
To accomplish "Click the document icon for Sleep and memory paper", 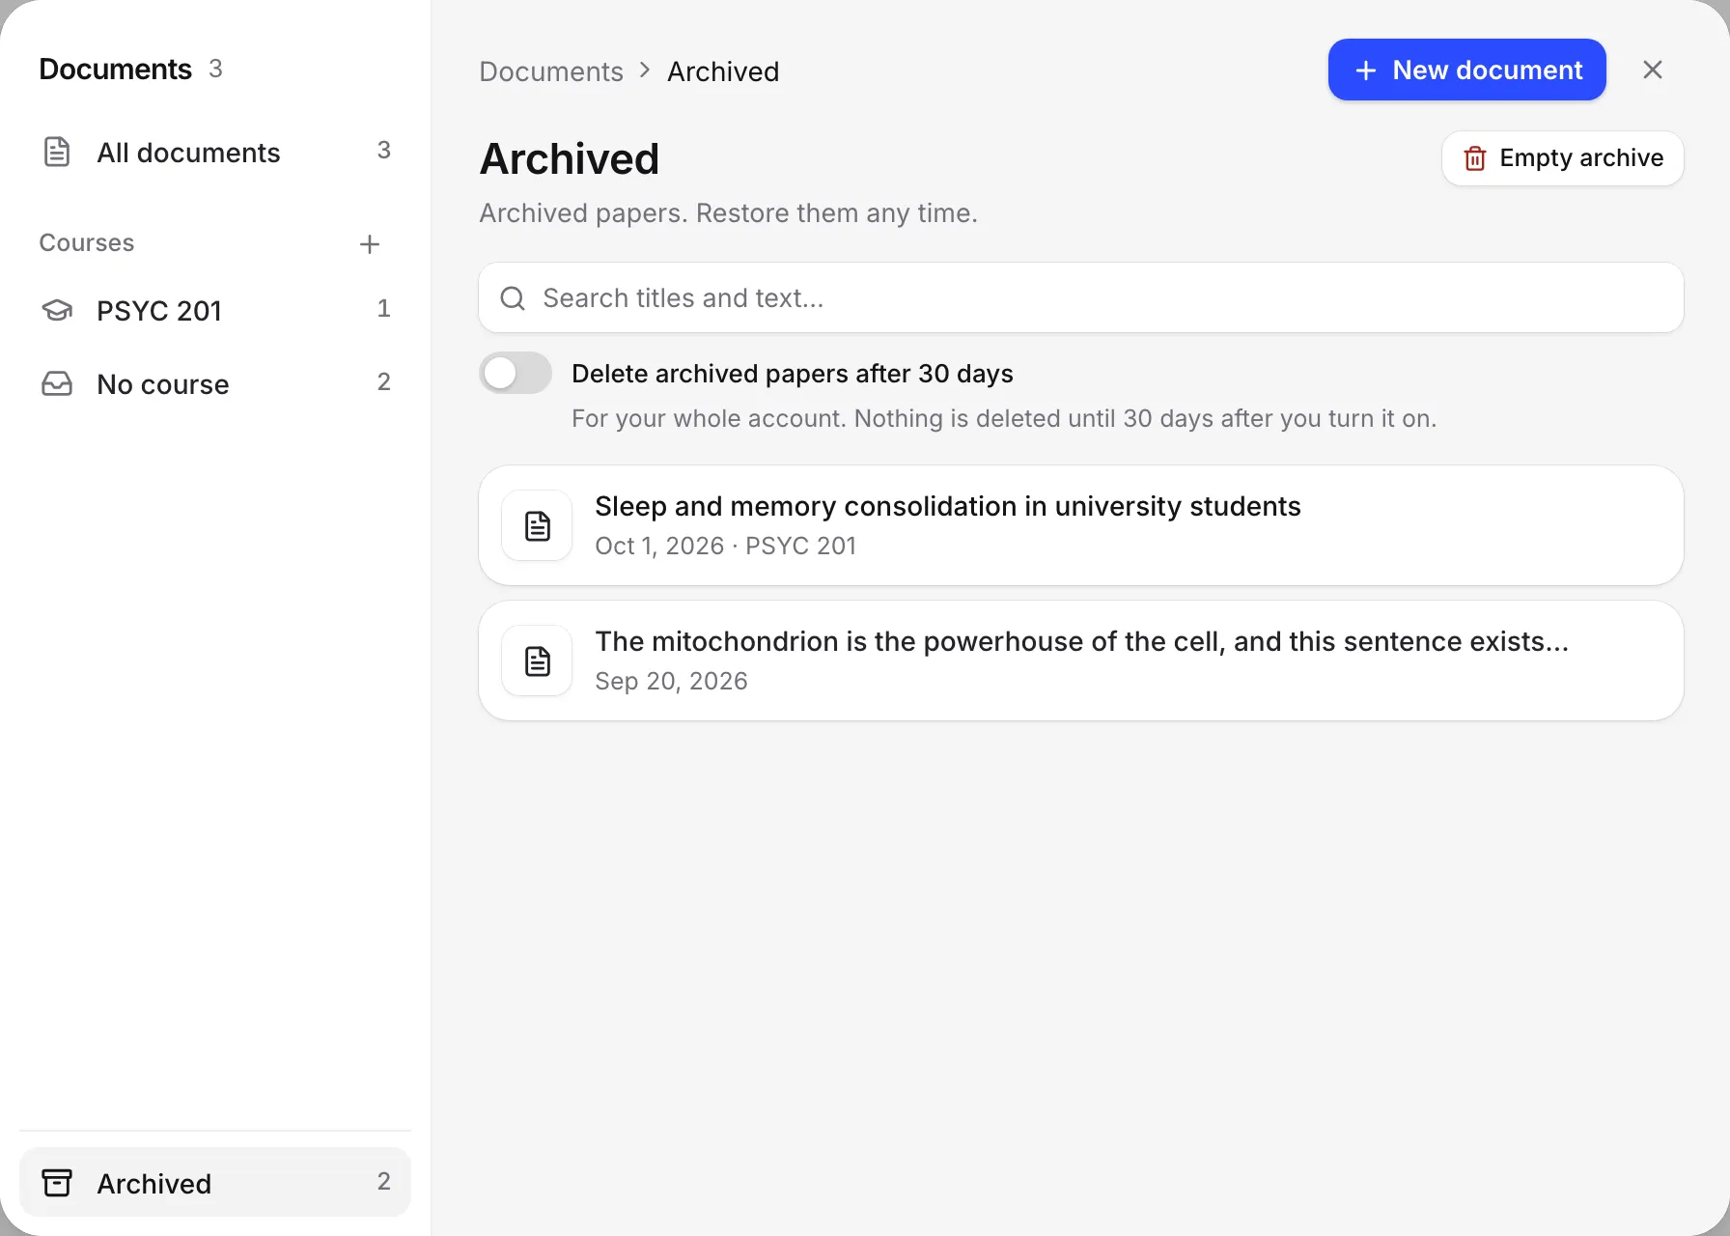I will click(x=538, y=526).
